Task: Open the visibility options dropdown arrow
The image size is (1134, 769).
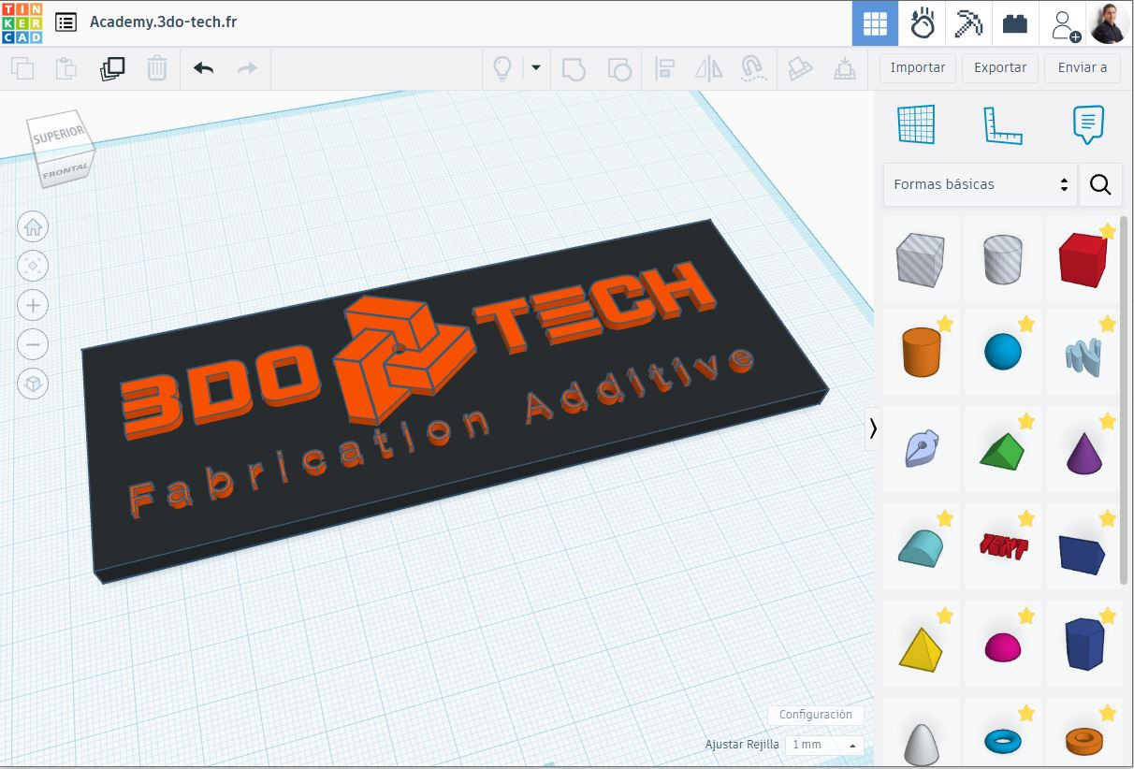Action: pyautogui.click(x=536, y=67)
